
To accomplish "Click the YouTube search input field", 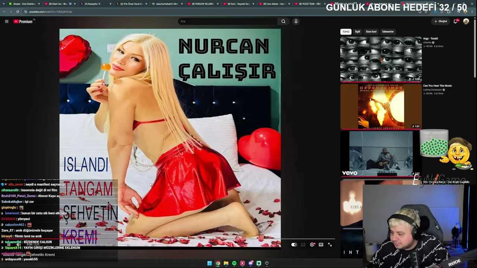I will click(228, 21).
